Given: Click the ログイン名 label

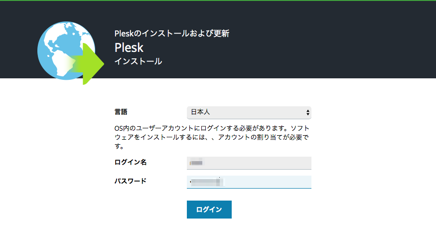Looking at the screenshot, I should pyautogui.click(x=131, y=162).
